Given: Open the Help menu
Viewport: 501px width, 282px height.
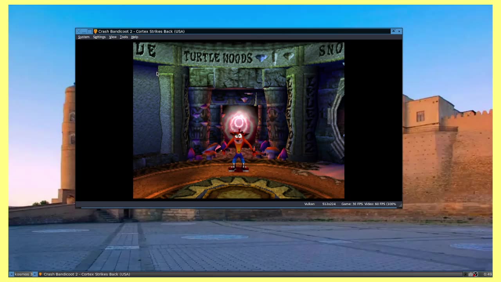Looking at the screenshot, I should (135, 37).
